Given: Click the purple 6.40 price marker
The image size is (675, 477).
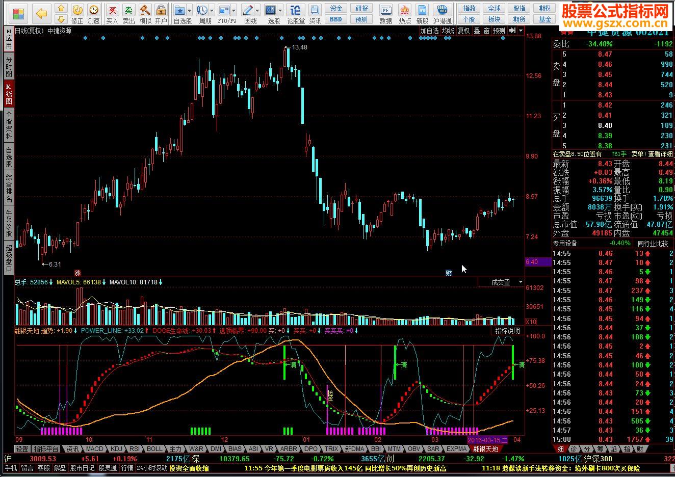Looking at the screenshot, I should (x=538, y=262).
